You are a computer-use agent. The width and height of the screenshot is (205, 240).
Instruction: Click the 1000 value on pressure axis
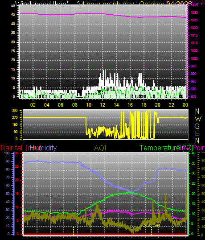(x=194, y=58)
